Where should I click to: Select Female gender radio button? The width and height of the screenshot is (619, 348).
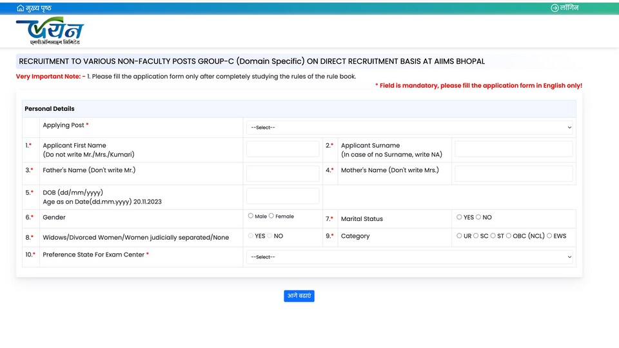point(271,216)
